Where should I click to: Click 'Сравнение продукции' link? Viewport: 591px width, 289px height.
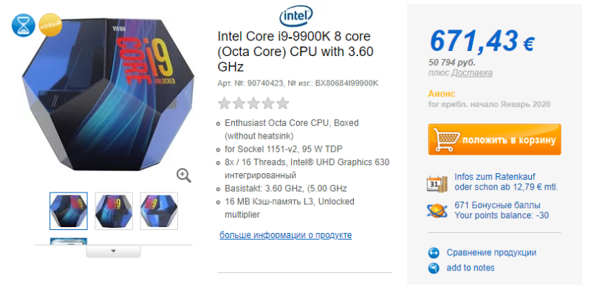coord(491,253)
